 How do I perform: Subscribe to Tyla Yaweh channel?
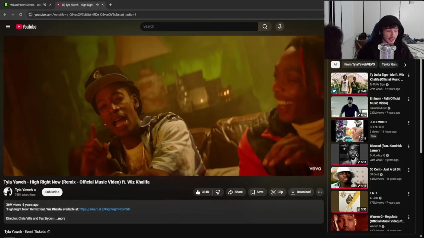[x=52, y=192]
